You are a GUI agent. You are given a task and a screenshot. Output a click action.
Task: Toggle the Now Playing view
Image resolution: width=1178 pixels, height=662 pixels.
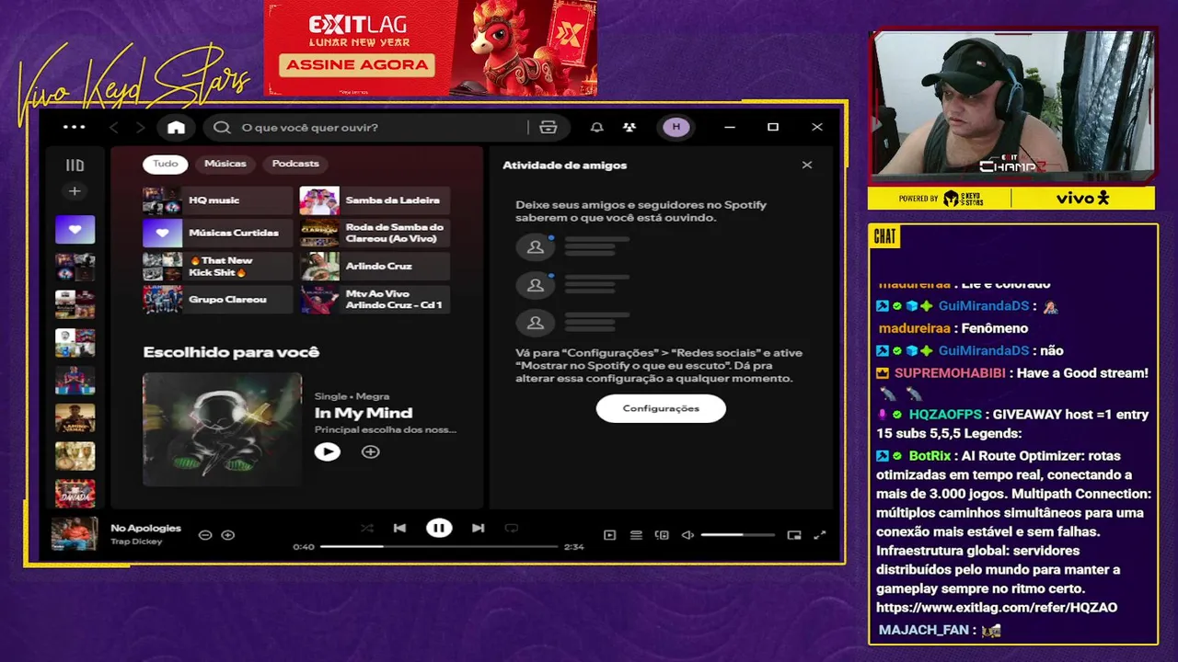(x=609, y=535)
